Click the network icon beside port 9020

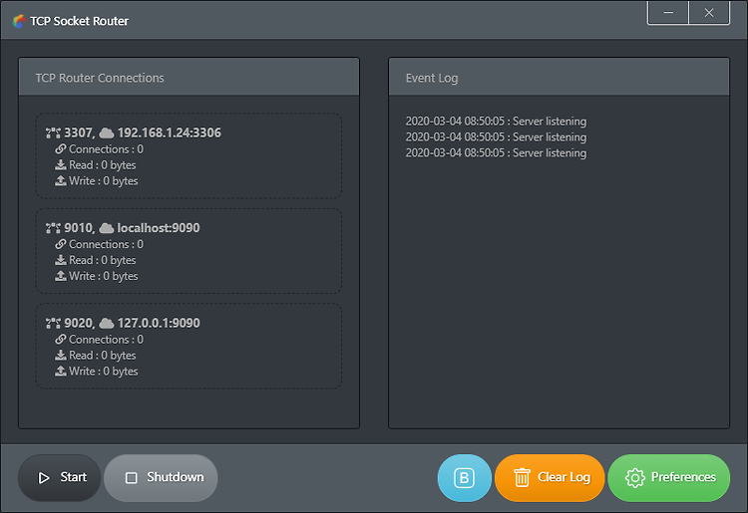(53, 324)
